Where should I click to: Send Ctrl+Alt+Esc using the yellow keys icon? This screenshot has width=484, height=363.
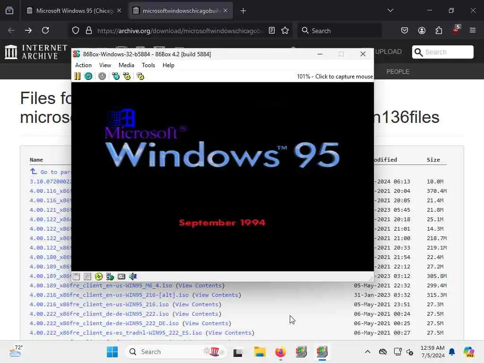pos(127,76)
